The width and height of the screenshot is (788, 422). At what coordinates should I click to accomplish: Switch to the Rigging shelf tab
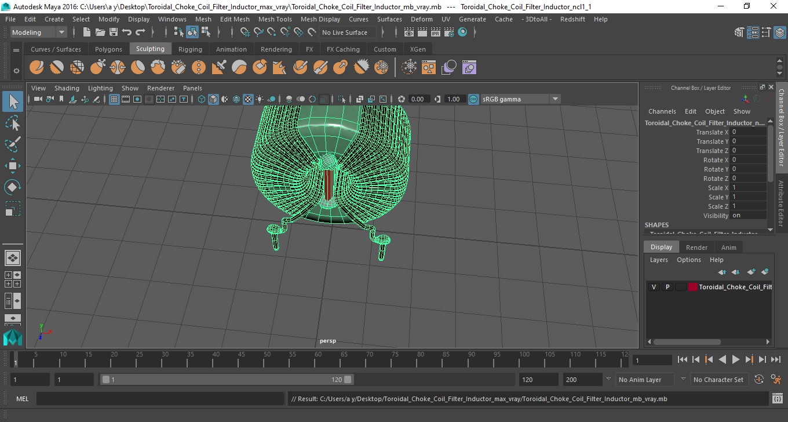click(190, 49)
